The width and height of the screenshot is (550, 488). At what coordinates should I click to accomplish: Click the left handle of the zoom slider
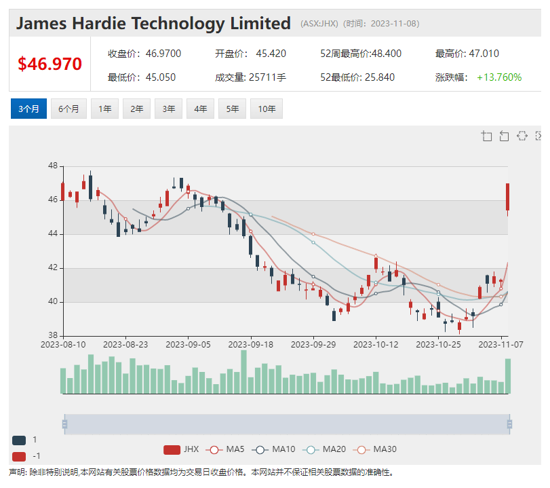(64, 424)
